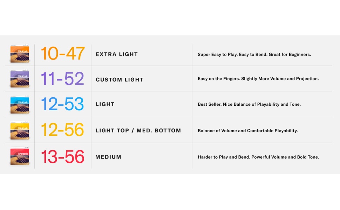Click 'Balance of Volume and Comfortable Playability' text

pos(247,131)
